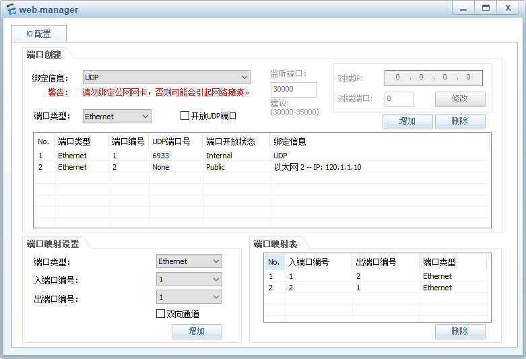This screenshot has height=359, width=526.
Task: Enable the 开放UDP端口 checkbox
Action: 185,116
